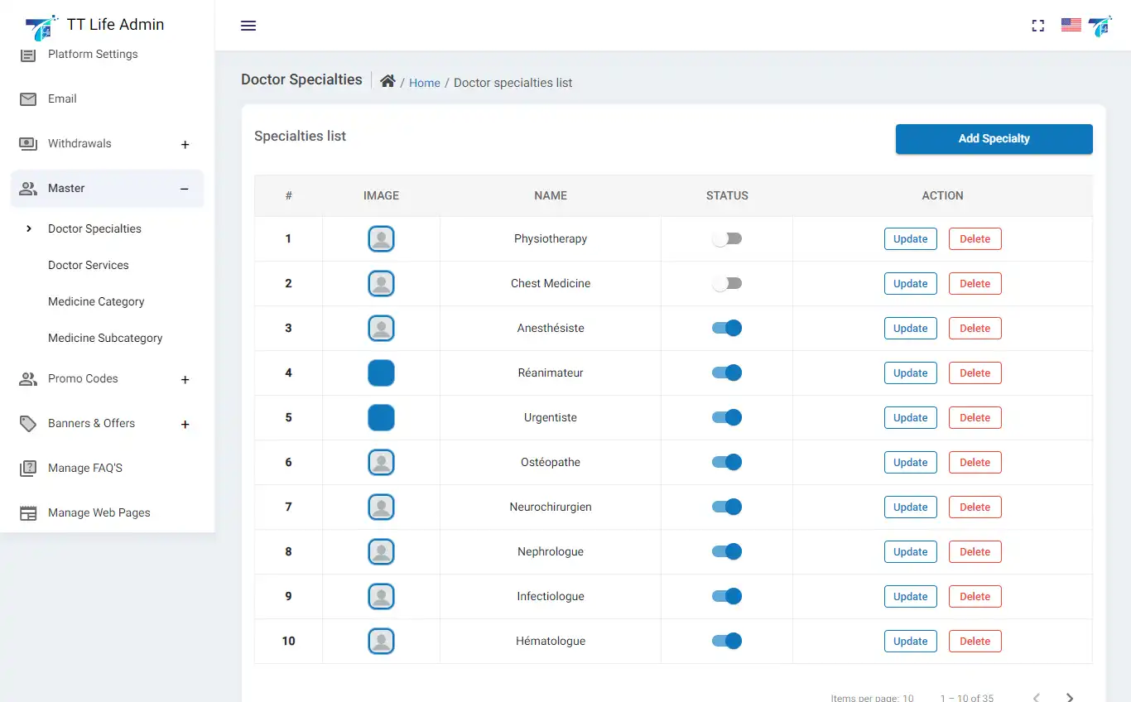Screen dimensions: 1131x702
Task: Click the hamburger menu icon
Action: point(248,26)
